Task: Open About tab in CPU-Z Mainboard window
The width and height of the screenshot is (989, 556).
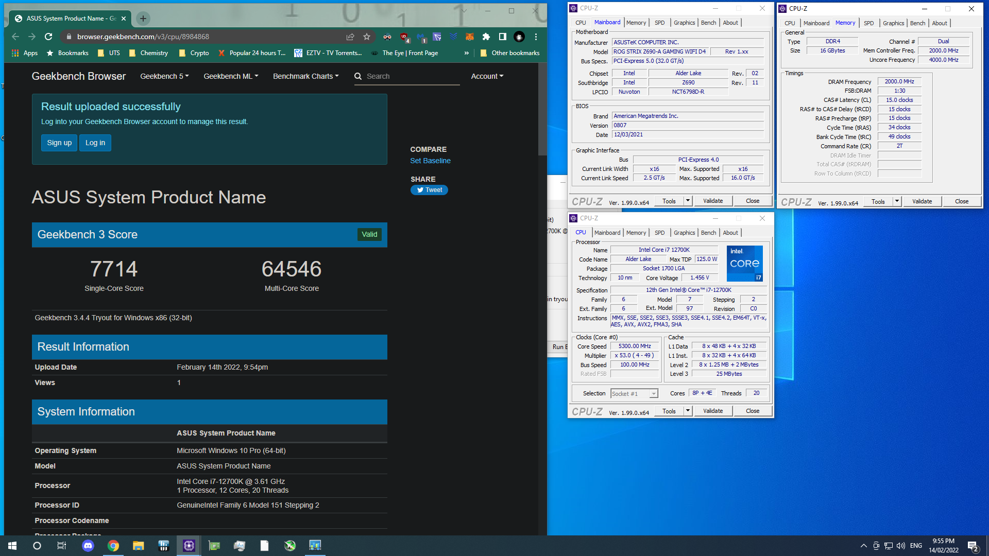Action: coord(730,23)
